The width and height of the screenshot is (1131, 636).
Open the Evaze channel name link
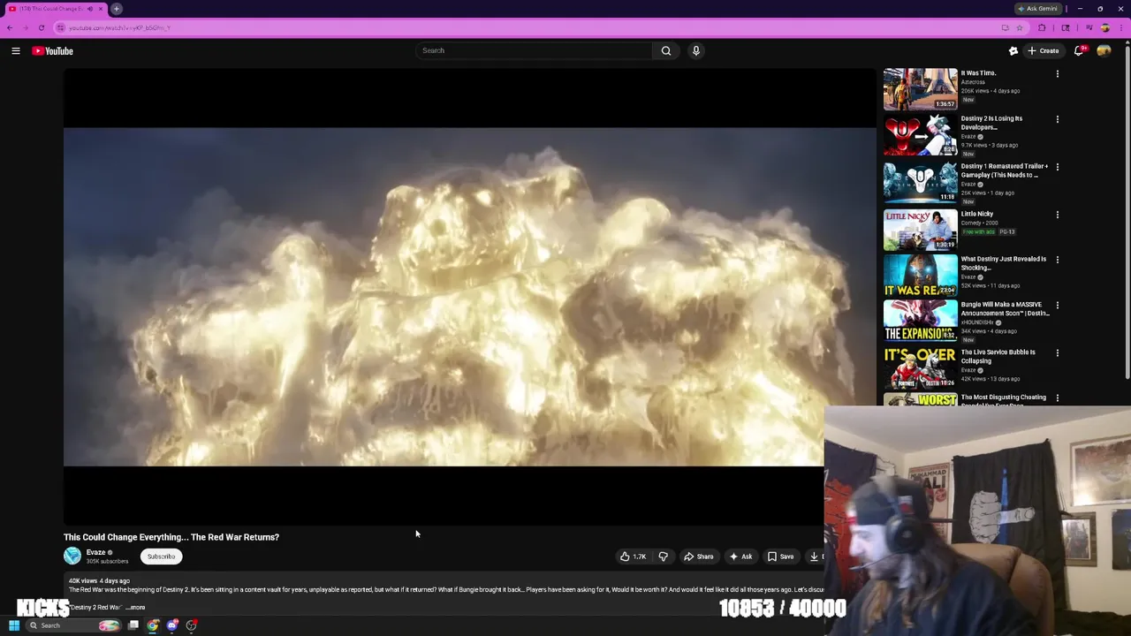tap(95, 552)
